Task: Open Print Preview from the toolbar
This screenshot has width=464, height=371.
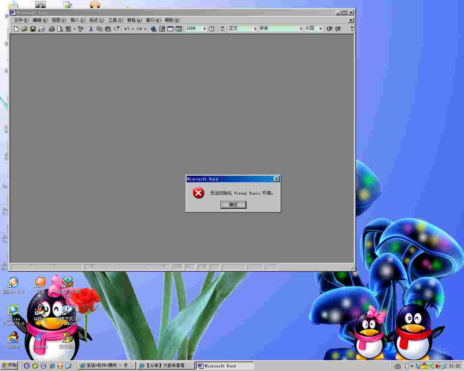Action: (x=60, y=29)
